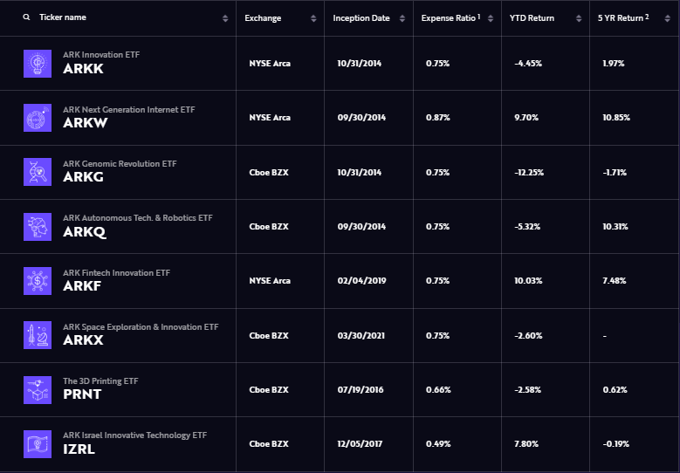Click inception date 03/30/2021
The image size is (680, 473).
tap(361, 336)
